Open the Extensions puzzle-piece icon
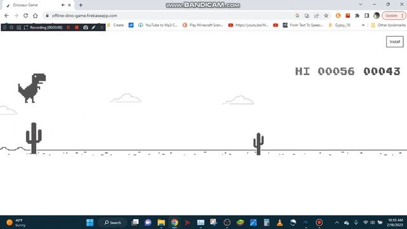407x229 pixels. click(x=357, y=15)
